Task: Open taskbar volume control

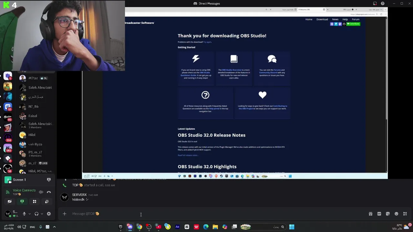Action: (19, 227)
